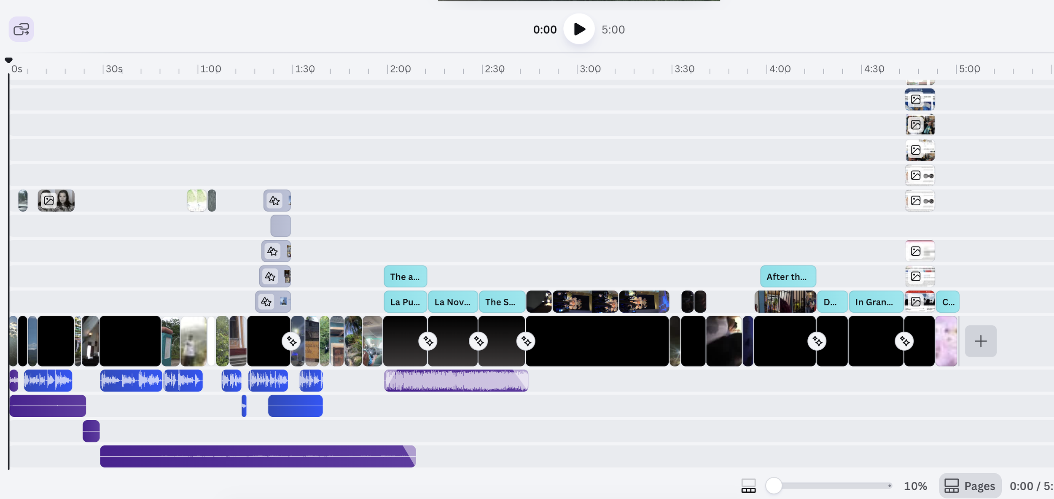
Task: Click the 3:30 mark on the time ruler
Action: pyautogui.click(x=684, y=69)
